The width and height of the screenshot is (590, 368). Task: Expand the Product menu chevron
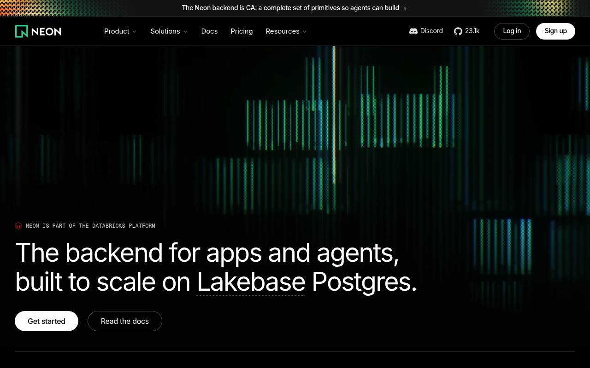134,32
